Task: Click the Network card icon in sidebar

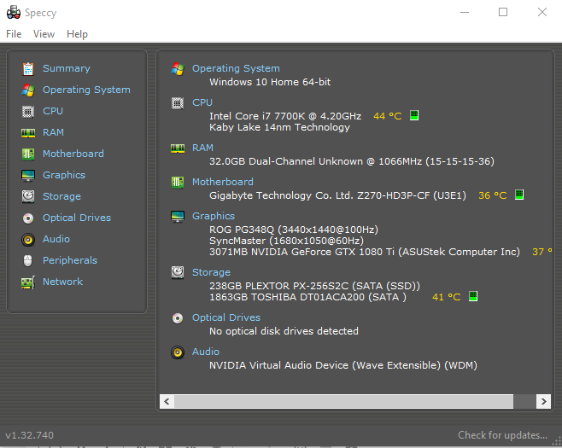Action: pyautogui.click(x=28, y=282)
